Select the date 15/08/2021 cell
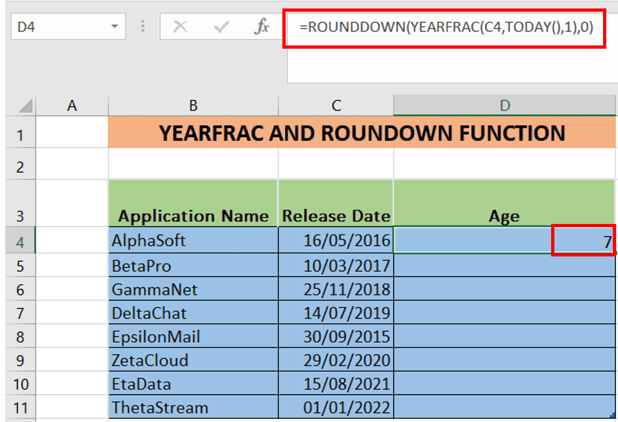Viewport: 618px width, 422px height. pyautogui.click(x=336, y=384)
